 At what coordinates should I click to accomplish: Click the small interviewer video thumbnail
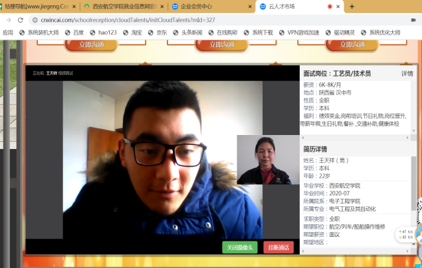pos(264,160)
